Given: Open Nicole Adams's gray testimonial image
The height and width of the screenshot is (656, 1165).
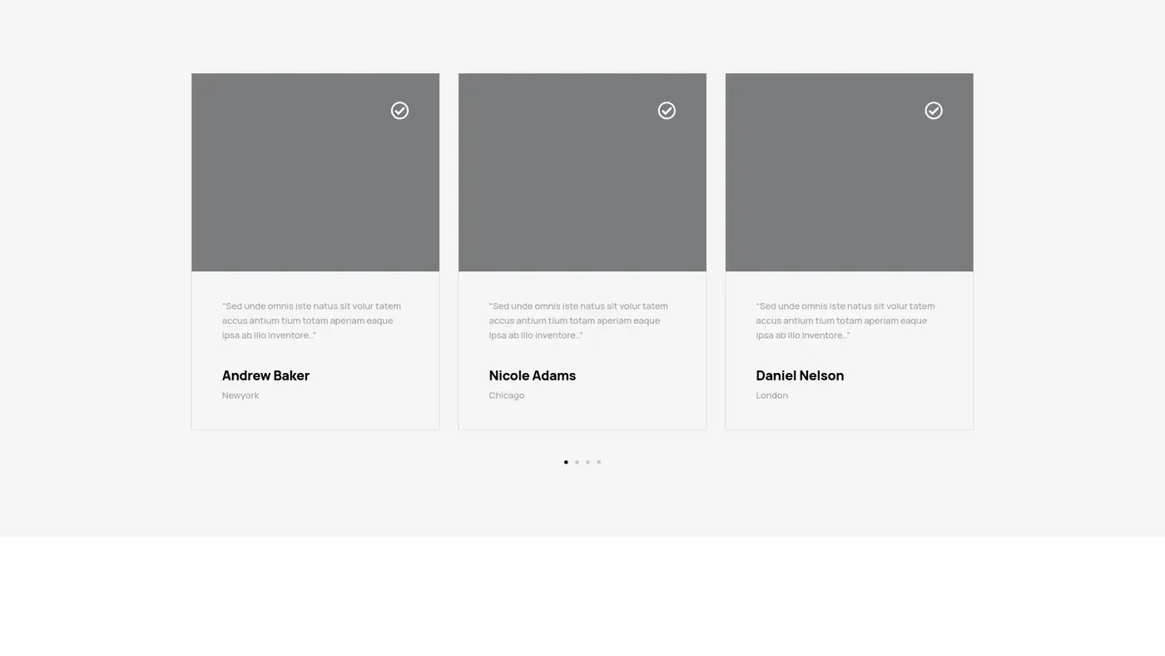Looking at the screenshot, I should pyautogui.click(x=582, y=183).
